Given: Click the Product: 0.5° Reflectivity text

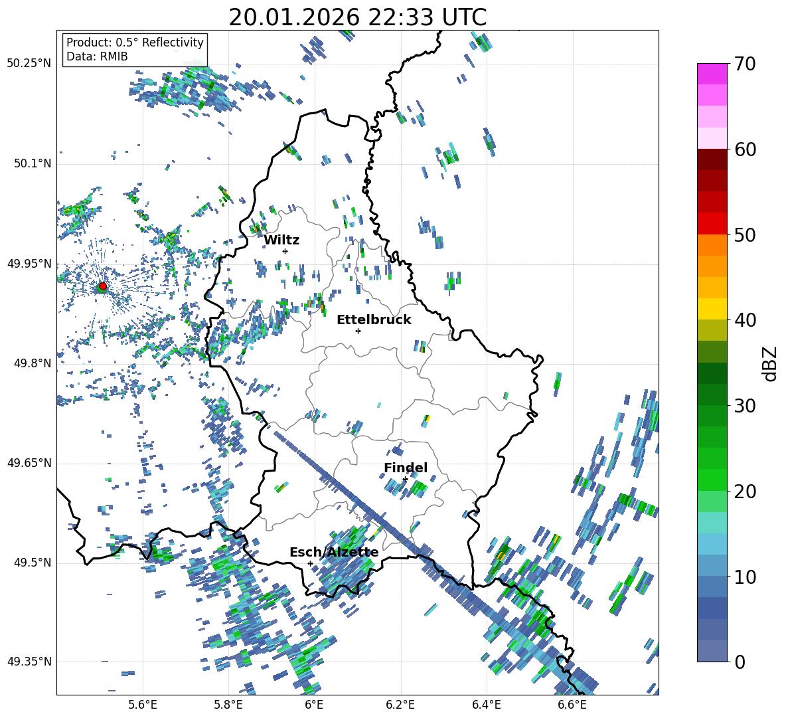Looking at the screenshot, I should pos(135,42).
